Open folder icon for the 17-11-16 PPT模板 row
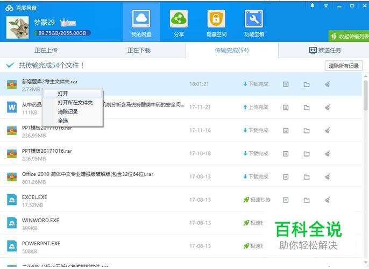 point(307,131)
